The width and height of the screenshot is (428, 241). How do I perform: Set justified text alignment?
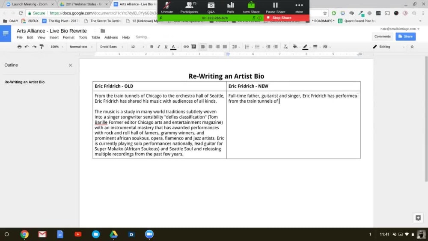pyautogui.click(x=225, y=47)
